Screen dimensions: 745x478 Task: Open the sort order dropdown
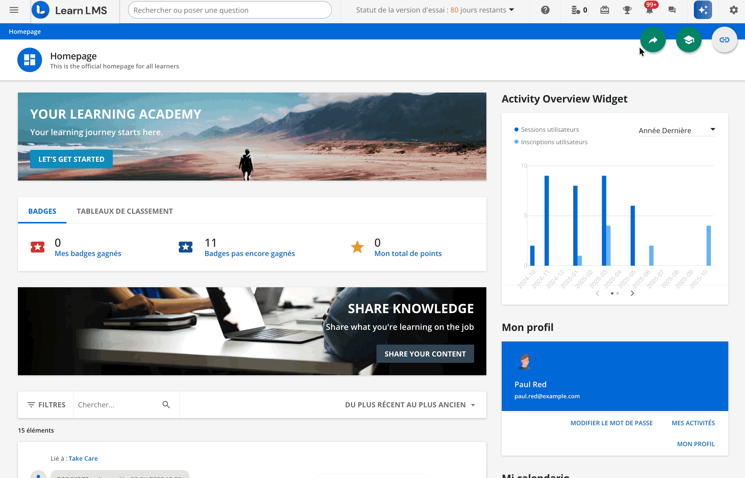click(410, 405)
